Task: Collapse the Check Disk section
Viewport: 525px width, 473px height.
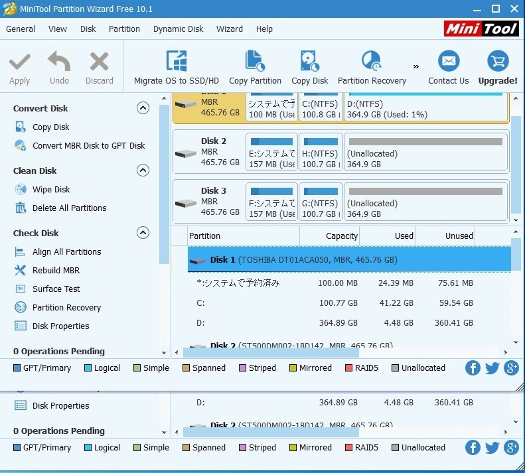Action: tap(143, 233)
